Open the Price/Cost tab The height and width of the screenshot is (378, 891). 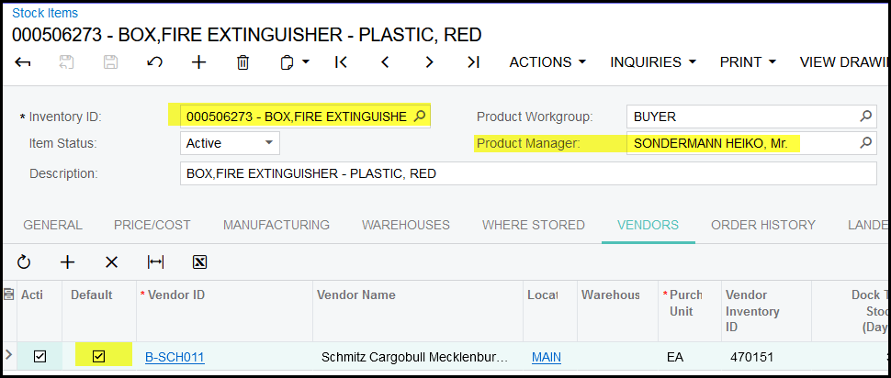(x=152, y=225)
